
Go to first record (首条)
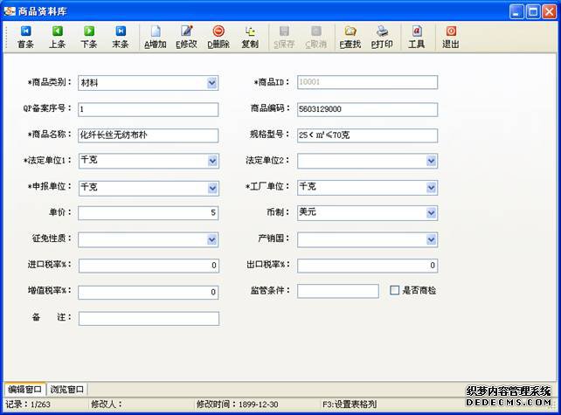pyautogui.click(x=25, y=37)
